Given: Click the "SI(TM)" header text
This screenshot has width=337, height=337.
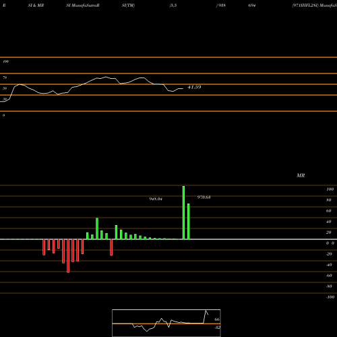Looking at the screenshot, I should coord(129,5).
